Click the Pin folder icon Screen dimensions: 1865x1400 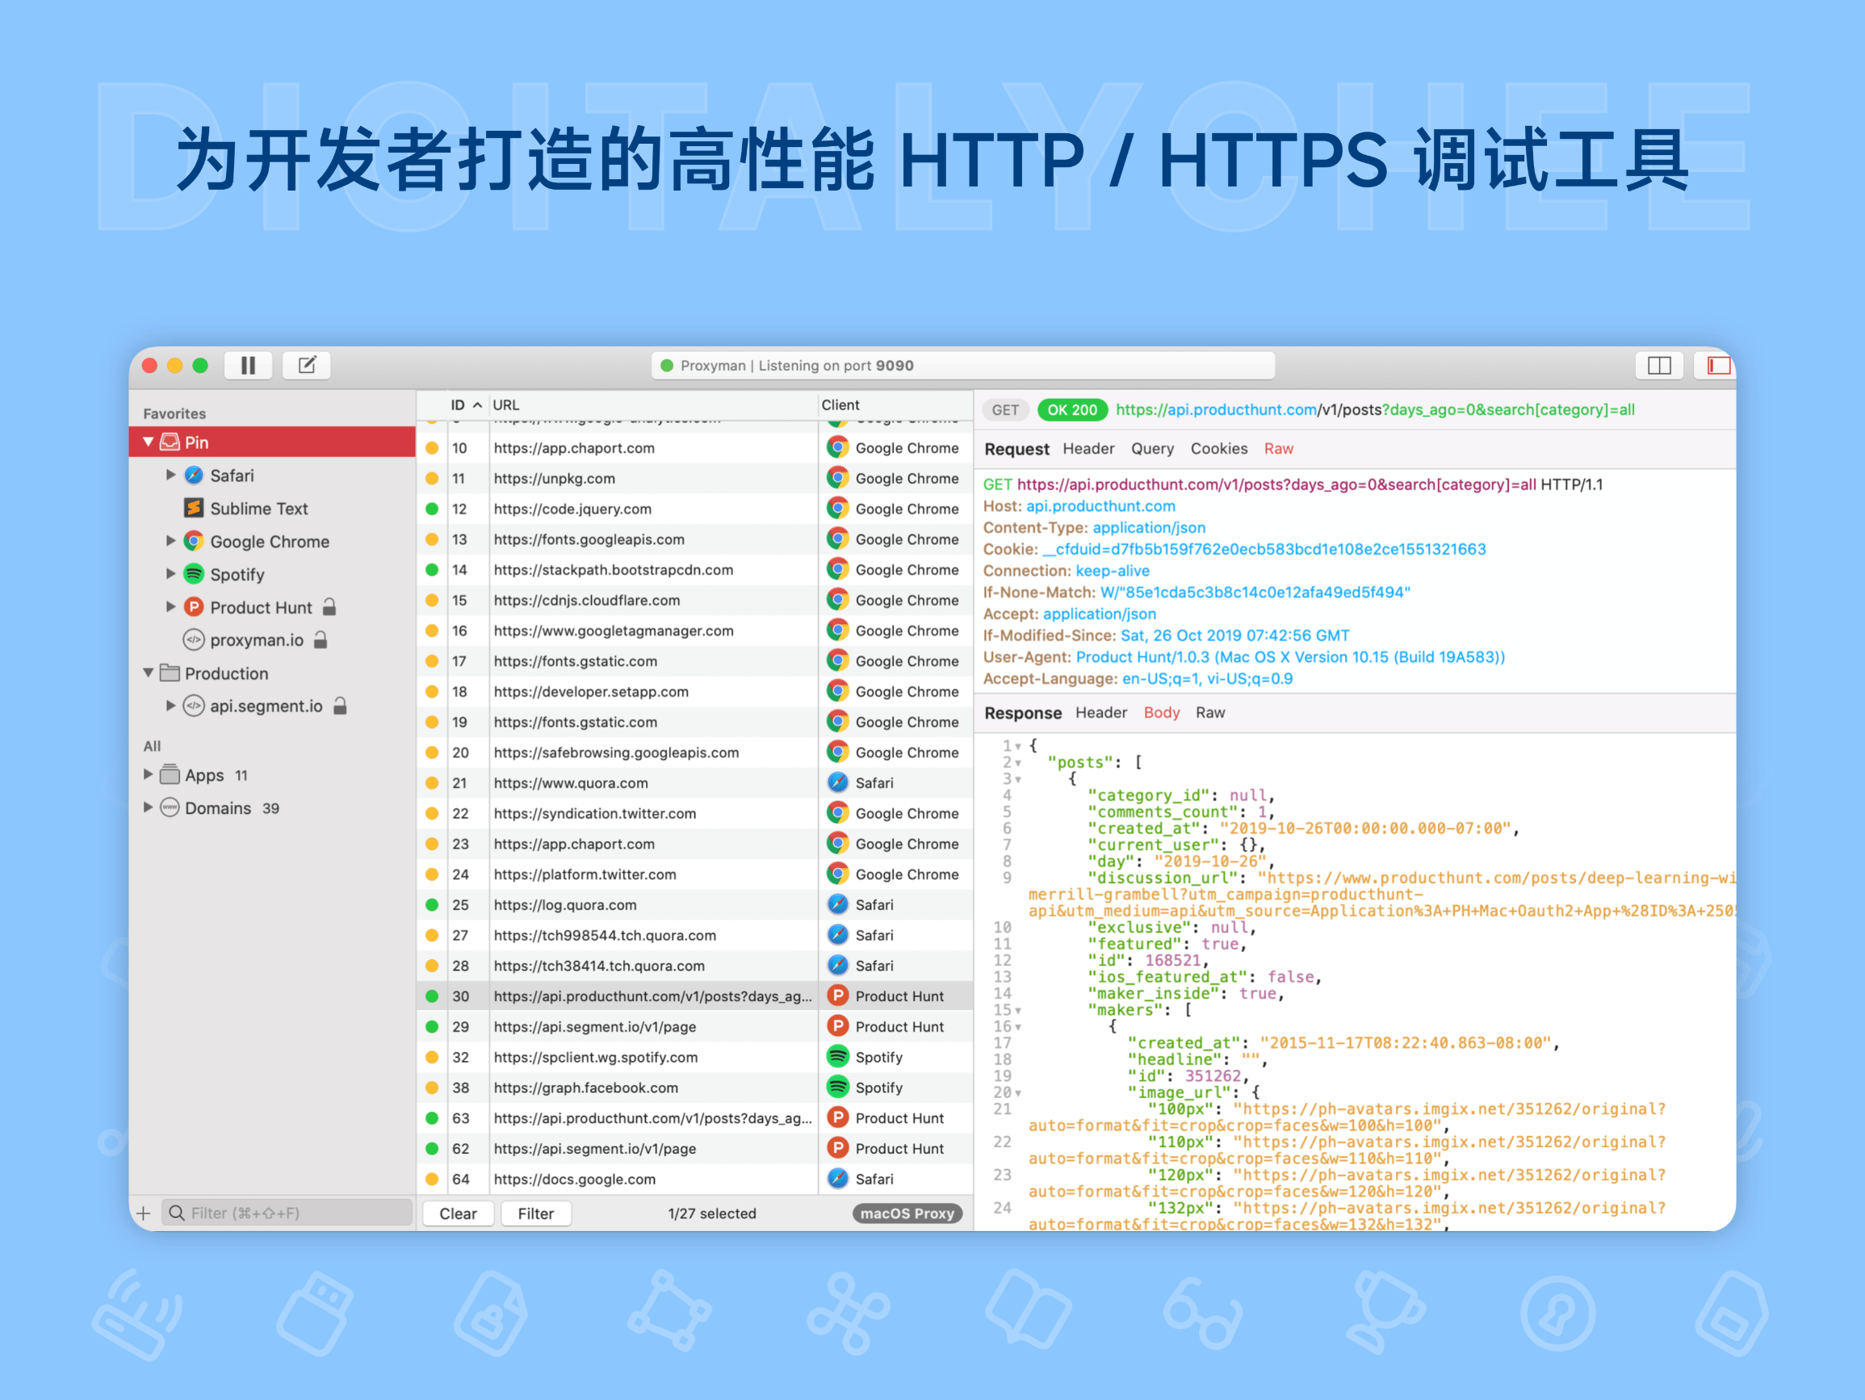coord(170,442)
